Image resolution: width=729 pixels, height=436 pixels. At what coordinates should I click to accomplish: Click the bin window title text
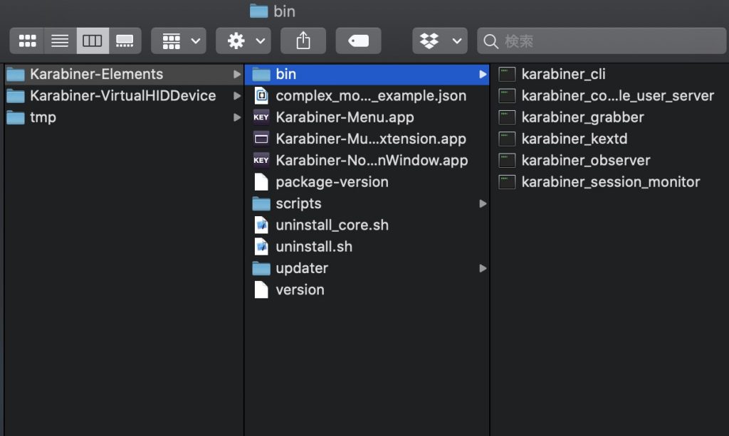click(284, 11)
